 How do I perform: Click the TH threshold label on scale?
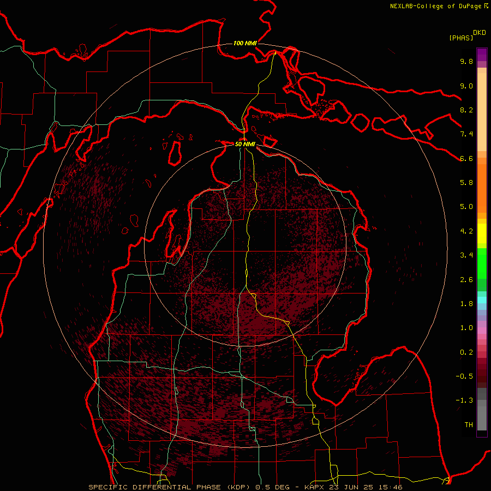coord(469,425)
